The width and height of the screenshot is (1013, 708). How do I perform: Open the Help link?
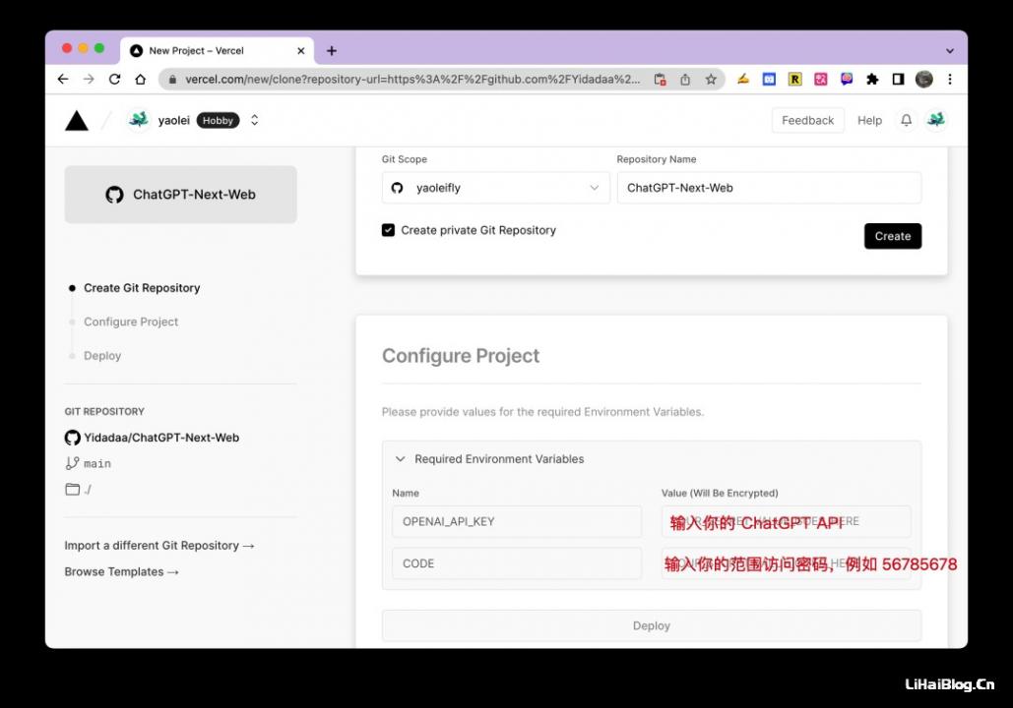point(869,120)
